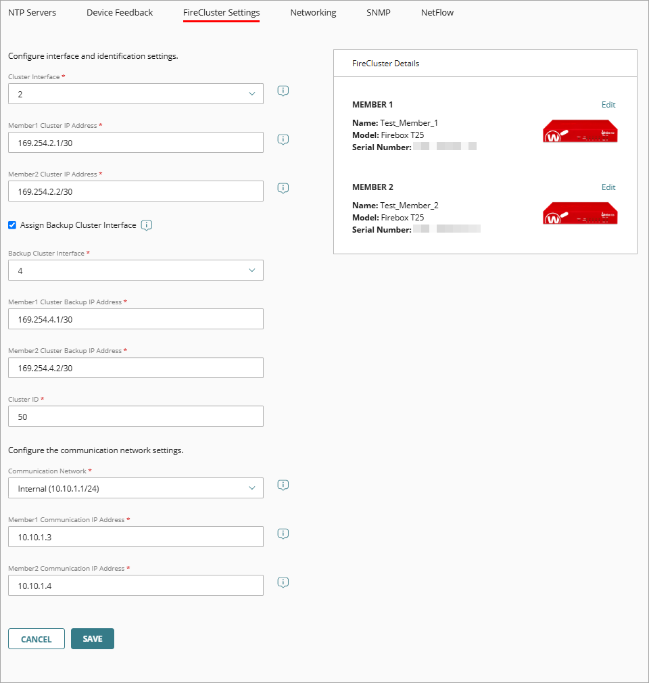This screenshot has height=683, width=649.
Task: Uncheck Assign Backup Cluster Interface
Action: (x=11, y=225)
